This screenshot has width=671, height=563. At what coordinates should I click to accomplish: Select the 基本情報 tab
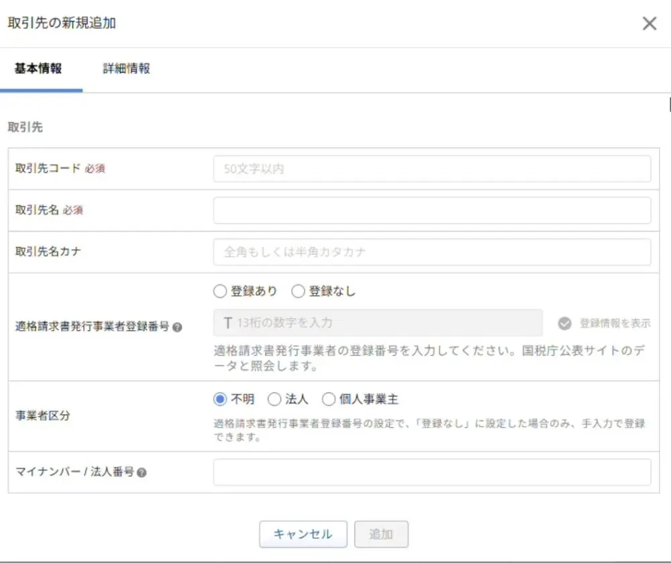(x=38, y=68)
